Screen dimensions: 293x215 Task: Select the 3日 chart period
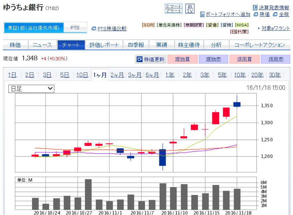(47, 75)
